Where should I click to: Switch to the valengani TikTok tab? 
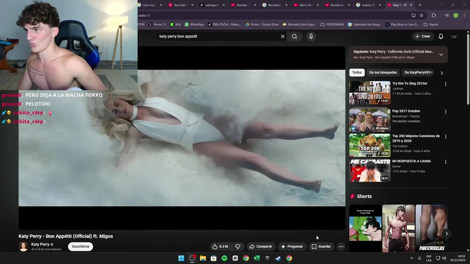click(x=211, y=5)
